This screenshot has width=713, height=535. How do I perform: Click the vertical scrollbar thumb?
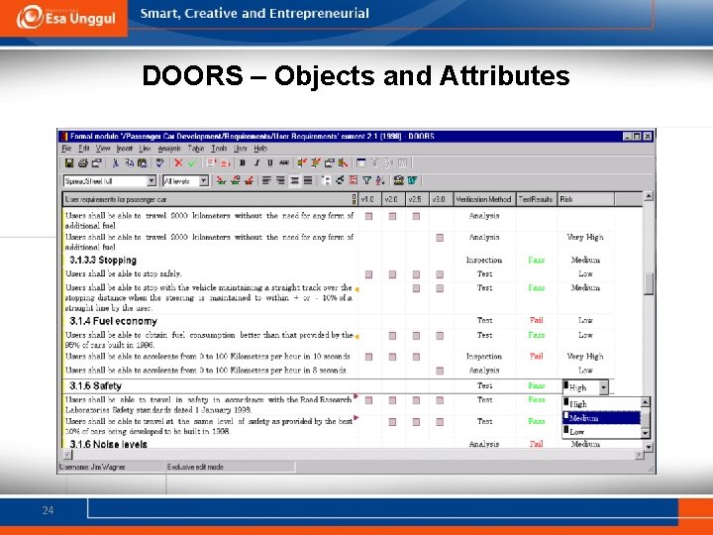(x=649, y=283)
